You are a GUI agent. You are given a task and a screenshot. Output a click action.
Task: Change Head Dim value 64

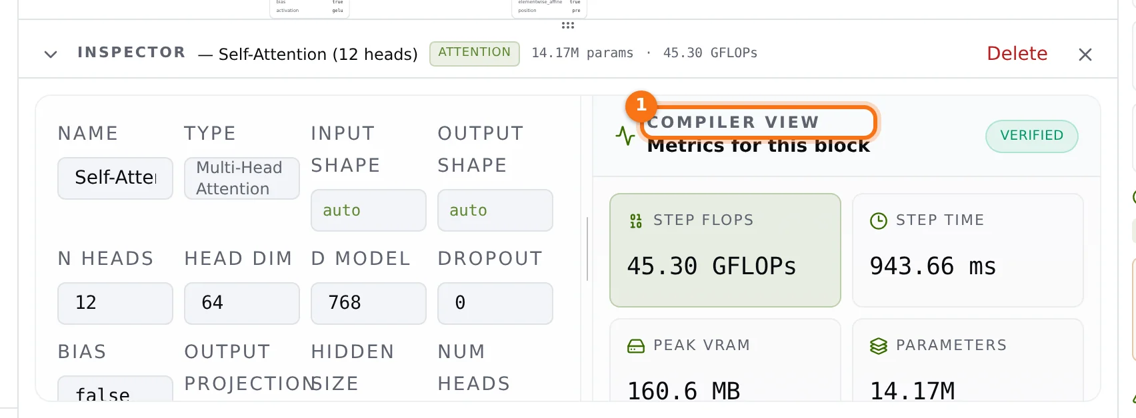click(242, 304)
